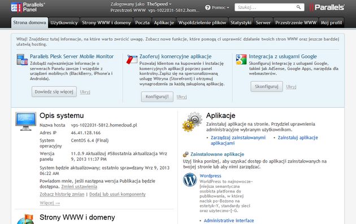
Task: Click the Więcej link under Opis systemu
Action: [x=50, y=203]
